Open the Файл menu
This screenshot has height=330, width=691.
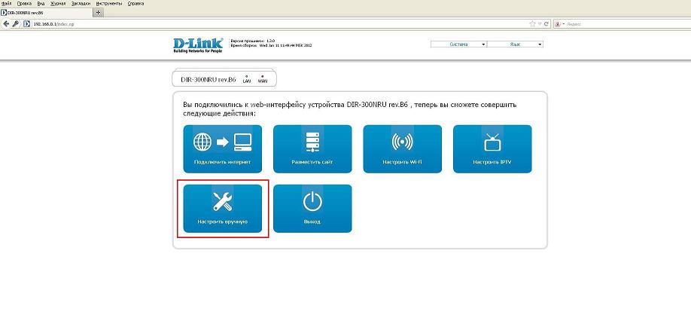6,3
